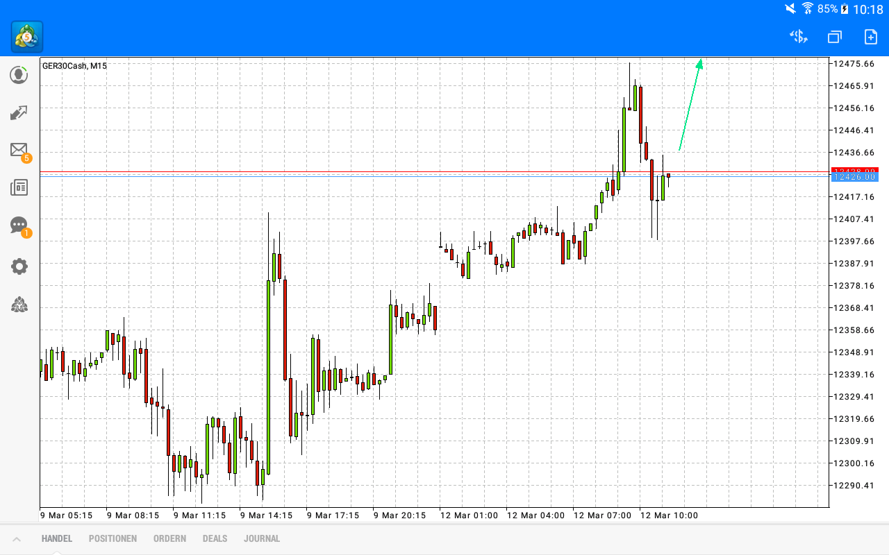889x555 pixels.
Task: Open Chat with 1 unread message
Action: tap(19, 225)
